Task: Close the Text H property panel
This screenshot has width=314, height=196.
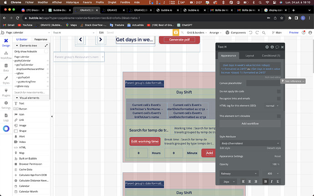Action: tap(282, 47)
